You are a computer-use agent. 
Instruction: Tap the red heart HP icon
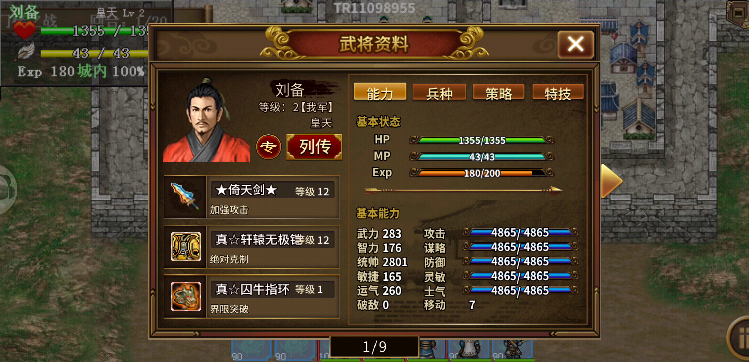(24, 29)
